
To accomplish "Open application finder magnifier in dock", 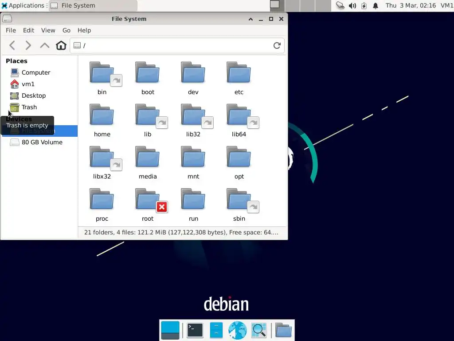I will (x=258, y=330).
